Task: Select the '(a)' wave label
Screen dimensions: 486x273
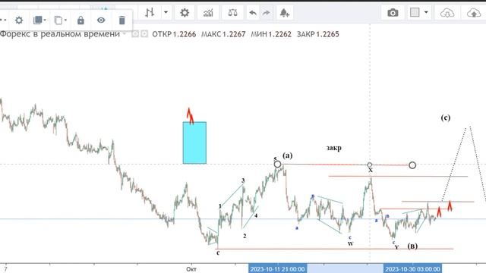Action: [287, 155]
